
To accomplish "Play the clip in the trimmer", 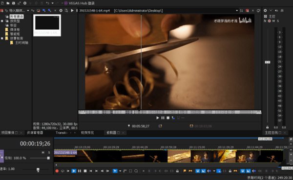I will pos(158,118).
